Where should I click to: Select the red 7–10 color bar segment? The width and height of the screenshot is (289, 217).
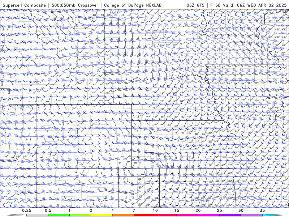point(144,215)
